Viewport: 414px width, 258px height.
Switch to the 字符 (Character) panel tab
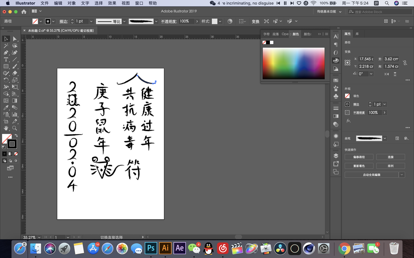pyautogui.click(x=267, y=34)
